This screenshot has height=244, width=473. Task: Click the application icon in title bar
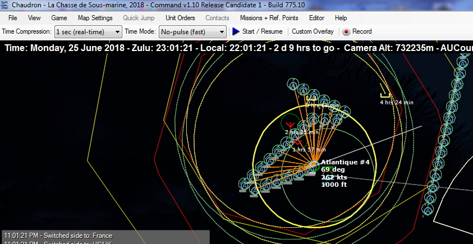click(x=4, y=5)
